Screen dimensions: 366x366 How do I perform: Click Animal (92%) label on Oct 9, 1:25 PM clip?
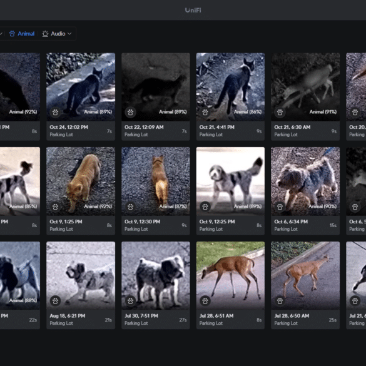[98, 206]
